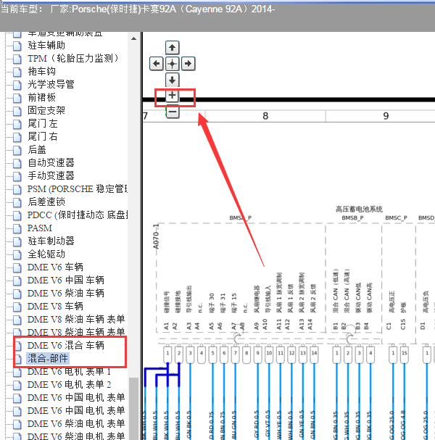Click the document icon beside PASM

coord(17,228)
